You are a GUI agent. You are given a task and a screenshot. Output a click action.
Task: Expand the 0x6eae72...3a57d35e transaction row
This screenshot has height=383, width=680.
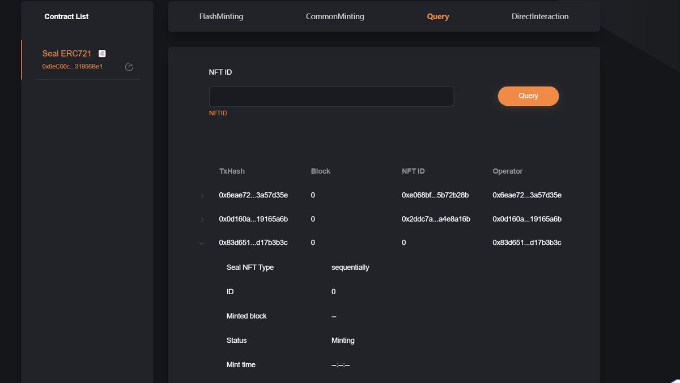(x=202, y=196)
